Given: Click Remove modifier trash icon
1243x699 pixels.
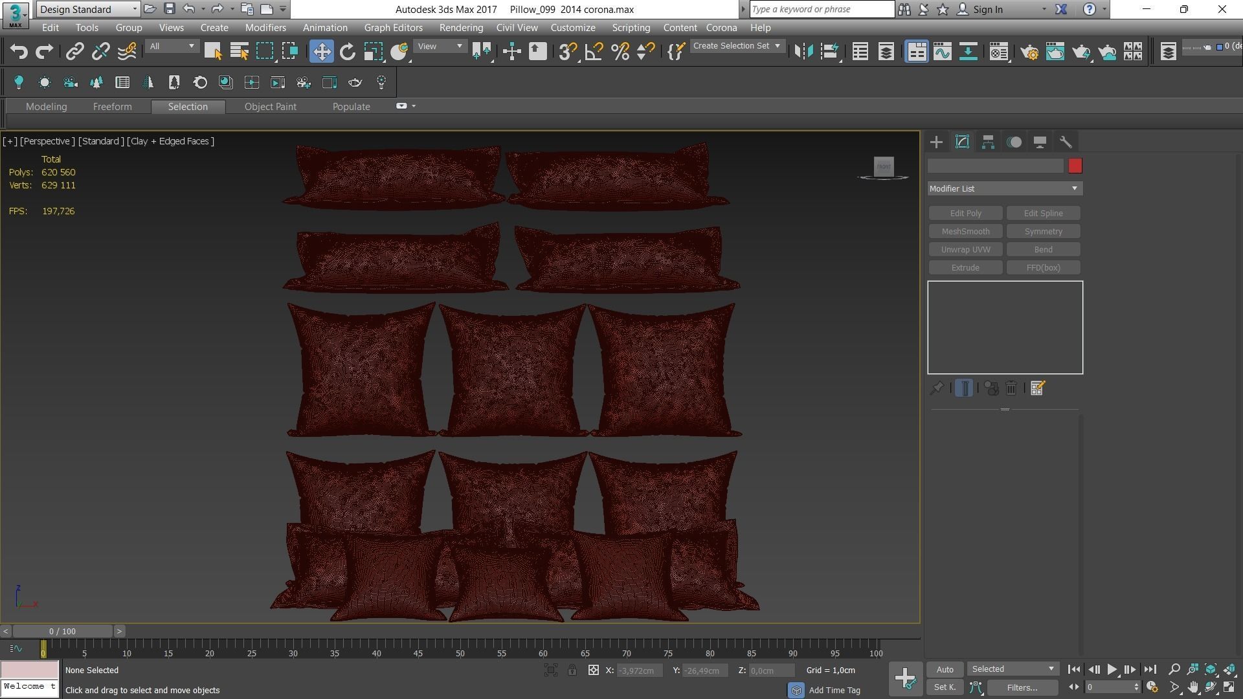Looking at the screenshot, I should pyautogui.click(x=1011, y=388).
